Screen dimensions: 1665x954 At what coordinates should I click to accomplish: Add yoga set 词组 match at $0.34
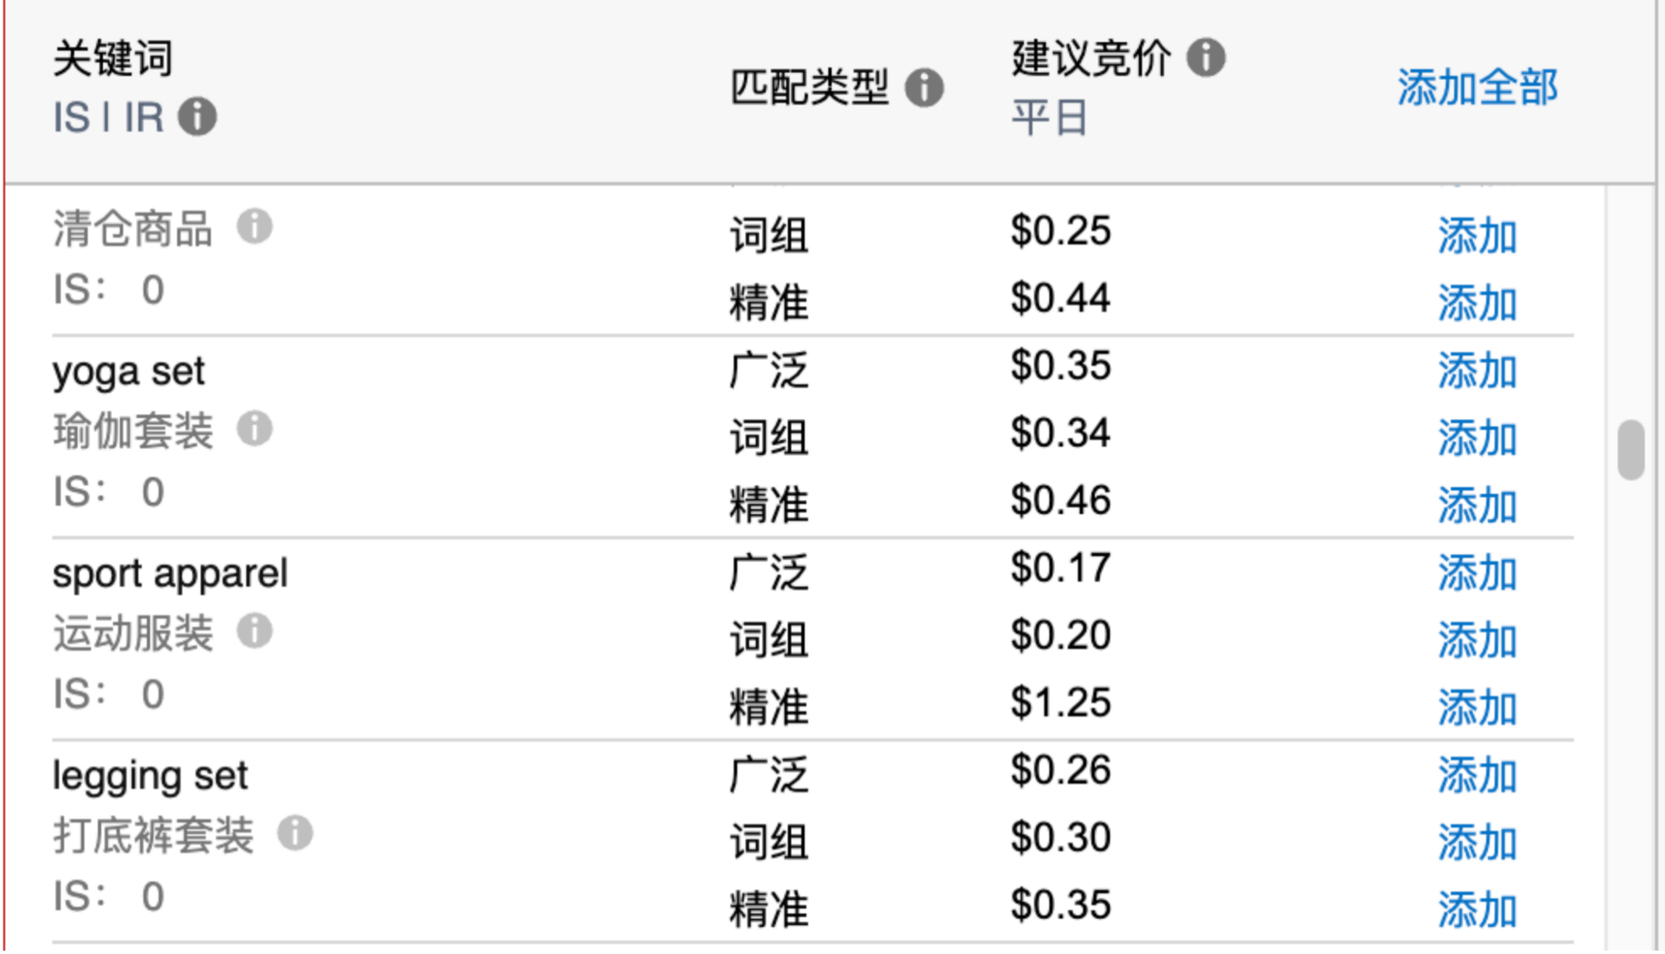pyautogui.click(x=1478, y=439)
